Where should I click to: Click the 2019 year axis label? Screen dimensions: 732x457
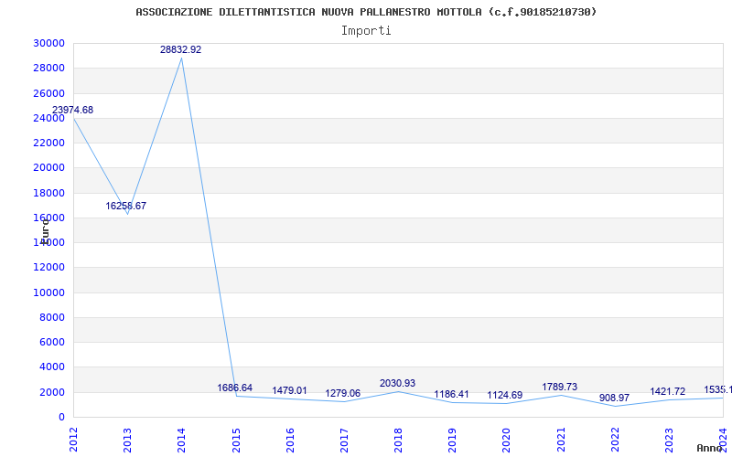(452, 440)
